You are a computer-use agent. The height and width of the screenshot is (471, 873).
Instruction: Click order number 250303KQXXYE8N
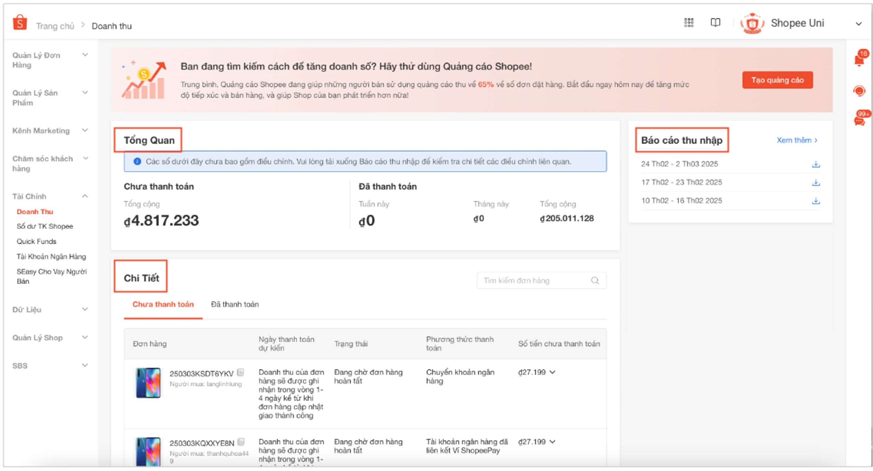[x=202, y=443]
